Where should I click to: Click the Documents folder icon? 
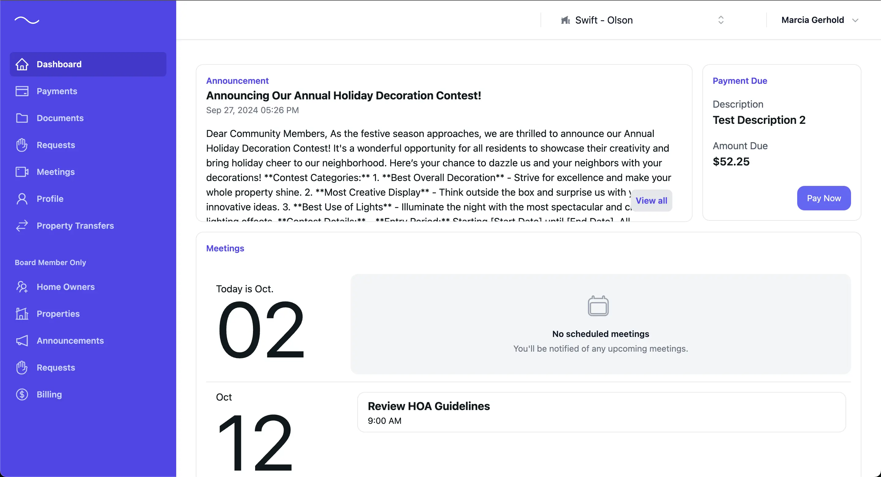click(x=21, y=118)
